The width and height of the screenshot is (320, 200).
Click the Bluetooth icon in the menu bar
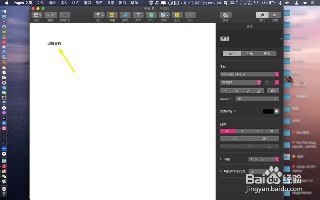click(280, 3)
